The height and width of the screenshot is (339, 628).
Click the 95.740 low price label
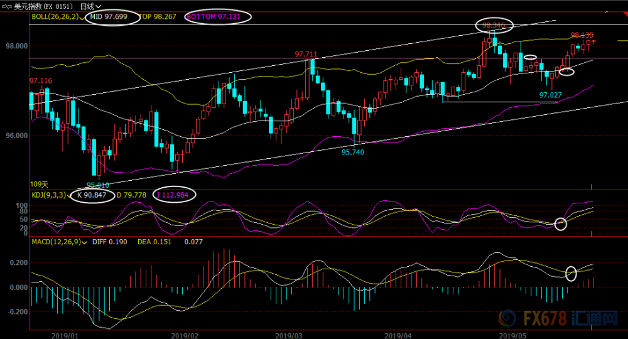tap(353, 153)
